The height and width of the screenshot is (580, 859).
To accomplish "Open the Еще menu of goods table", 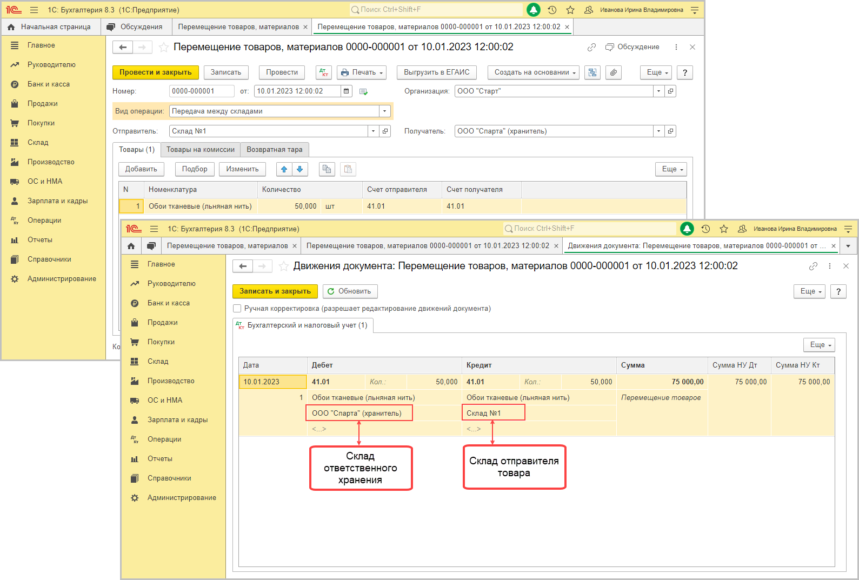I will 671,169.
